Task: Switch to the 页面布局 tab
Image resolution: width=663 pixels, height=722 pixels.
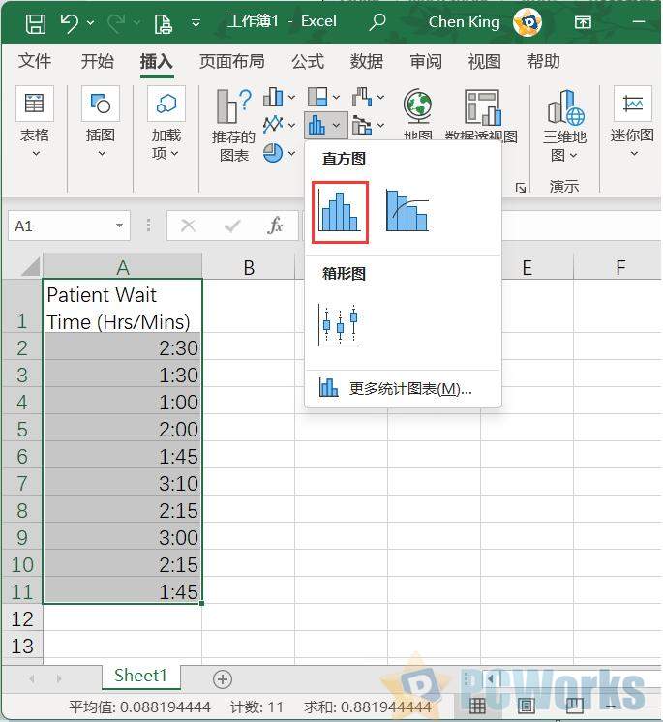Action: (x=231, y=61)
